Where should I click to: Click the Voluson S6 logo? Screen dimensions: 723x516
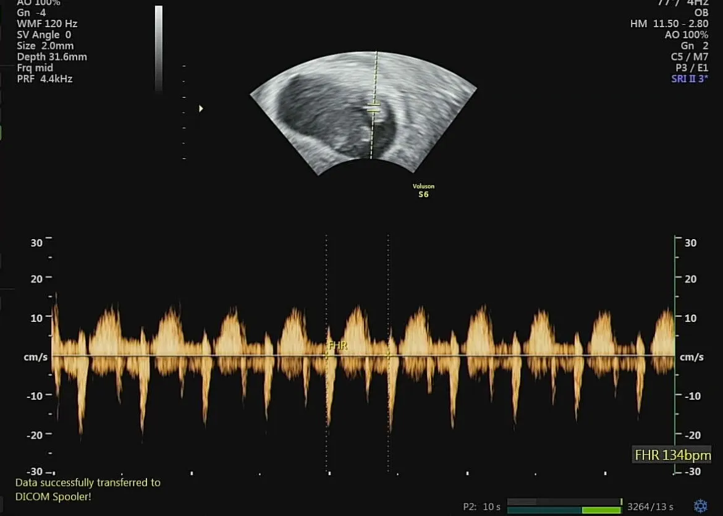(x=423, y=190)
